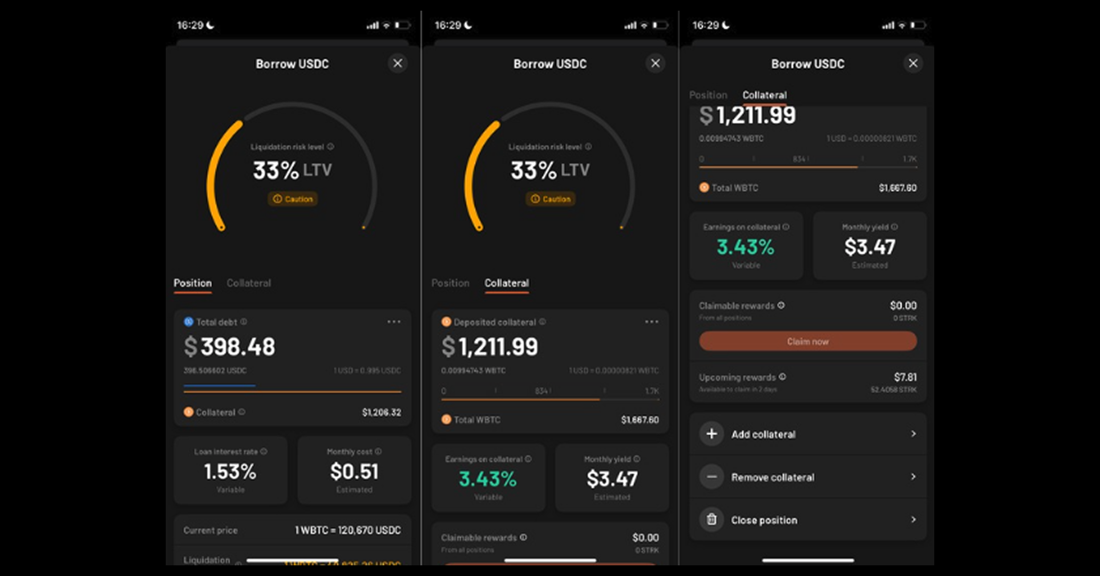Tap the 1 WBTC = 120,670 USDC price
The image size is (1100, 576).
point(347,530)
